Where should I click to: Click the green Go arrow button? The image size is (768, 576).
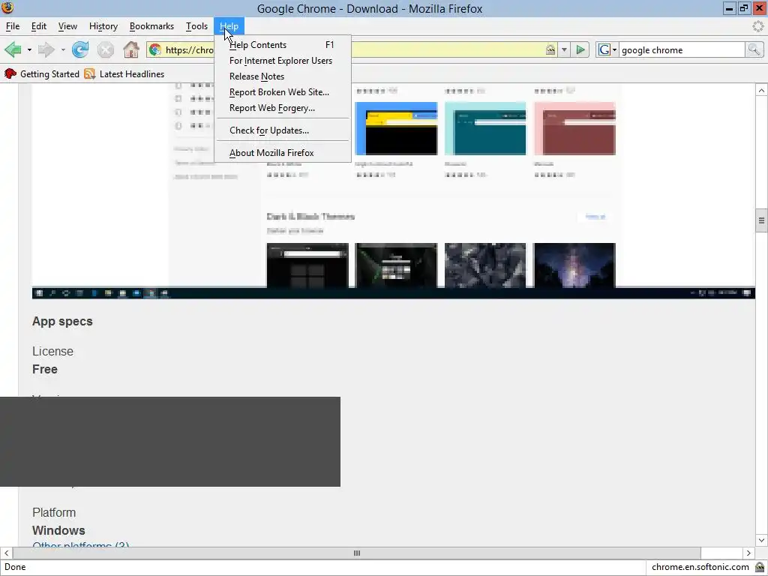(x=580, y=49)
